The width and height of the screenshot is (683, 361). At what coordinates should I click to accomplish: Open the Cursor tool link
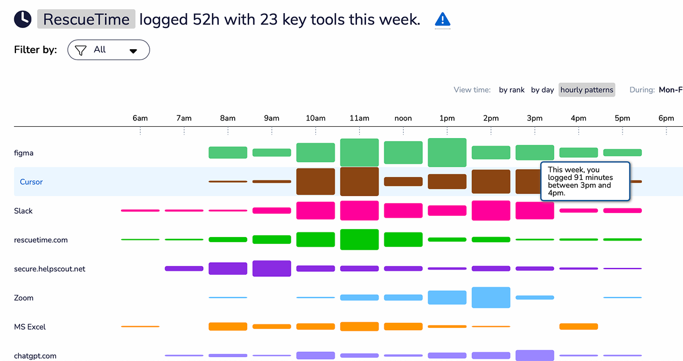31,182
